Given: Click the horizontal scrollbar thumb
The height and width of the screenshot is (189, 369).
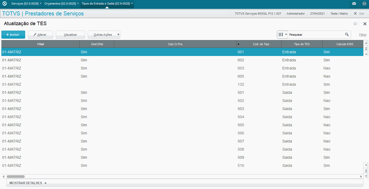Looking at the screenshot, I should click(x=15, y=177).
